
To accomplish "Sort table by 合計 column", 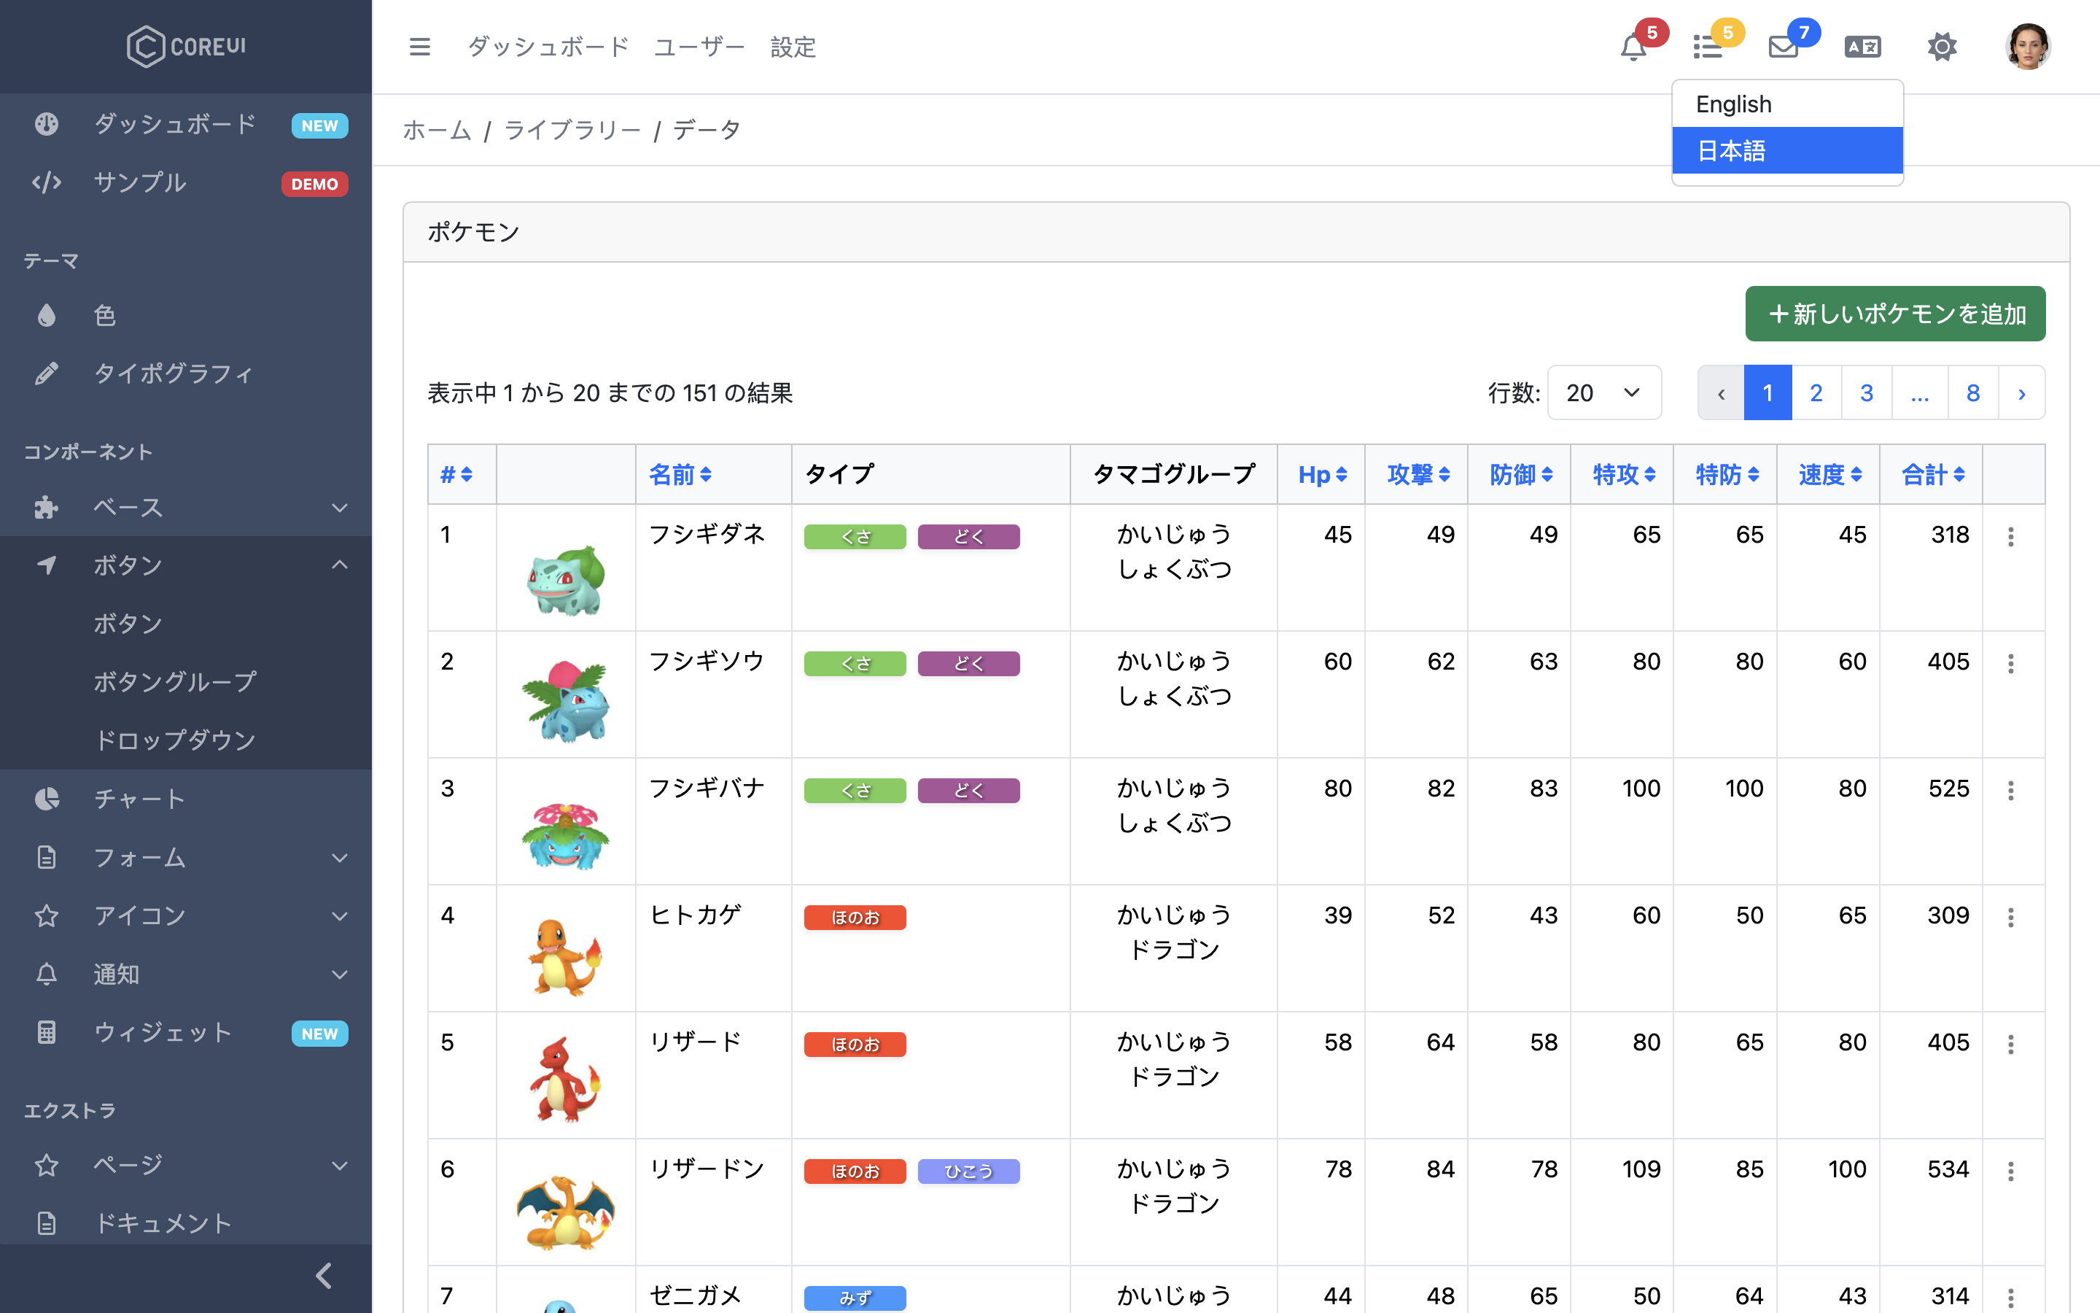I will [1932, 474].
